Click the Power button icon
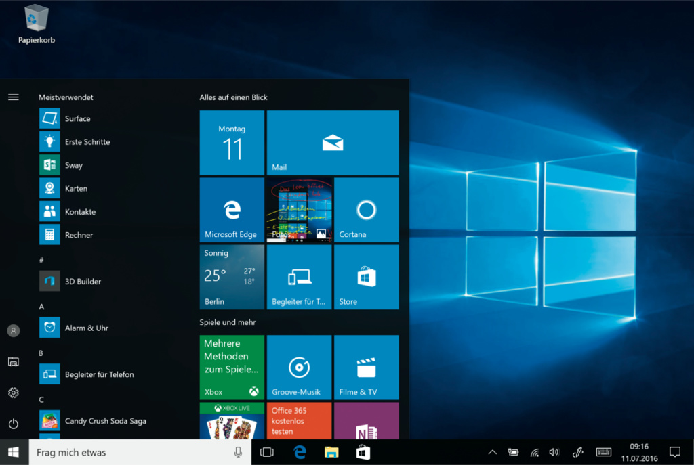The height and width of the screenshot is (465, 694). pos(14,424)
